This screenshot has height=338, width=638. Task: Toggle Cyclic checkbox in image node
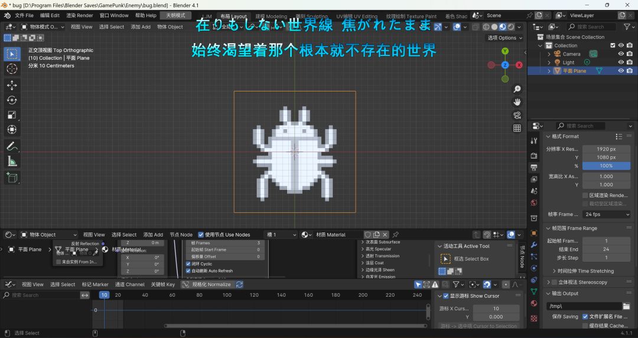pos(188,264)
